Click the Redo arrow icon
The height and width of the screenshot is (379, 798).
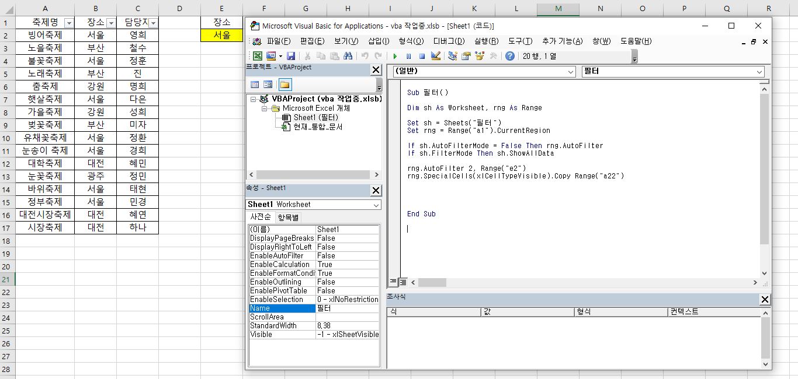(x=378, y=56)
